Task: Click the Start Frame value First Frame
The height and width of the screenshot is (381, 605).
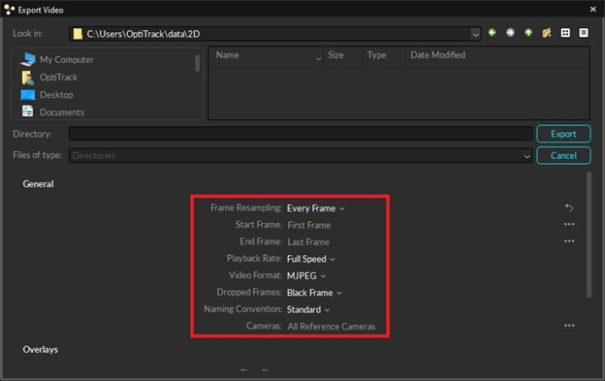Action: click(309, 225)
